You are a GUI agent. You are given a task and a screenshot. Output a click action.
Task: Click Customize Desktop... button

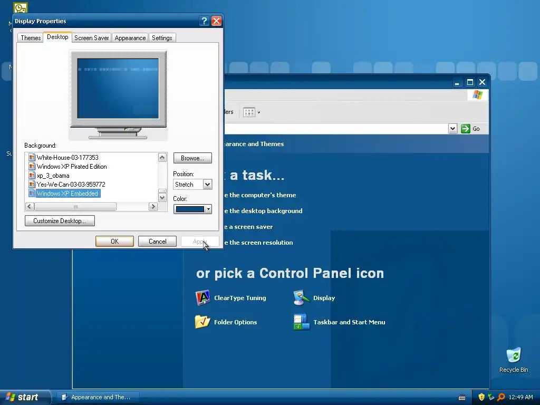(60, 221)
